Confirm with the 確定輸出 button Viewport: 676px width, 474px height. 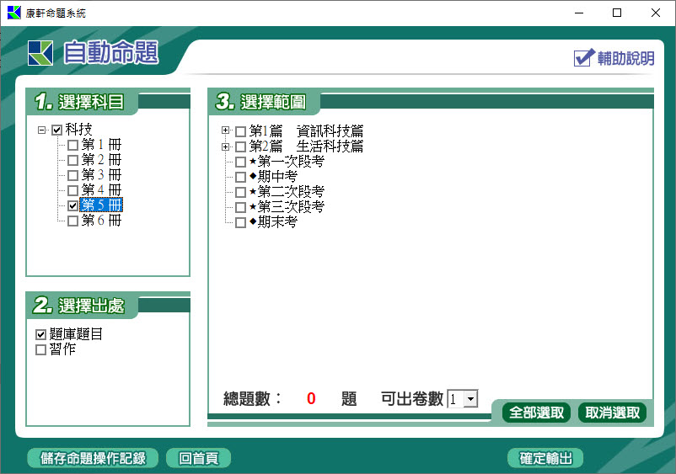[x=545, y=458]
